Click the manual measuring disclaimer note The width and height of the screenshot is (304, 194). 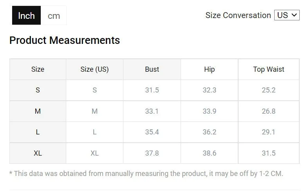(x=146, y=174)
